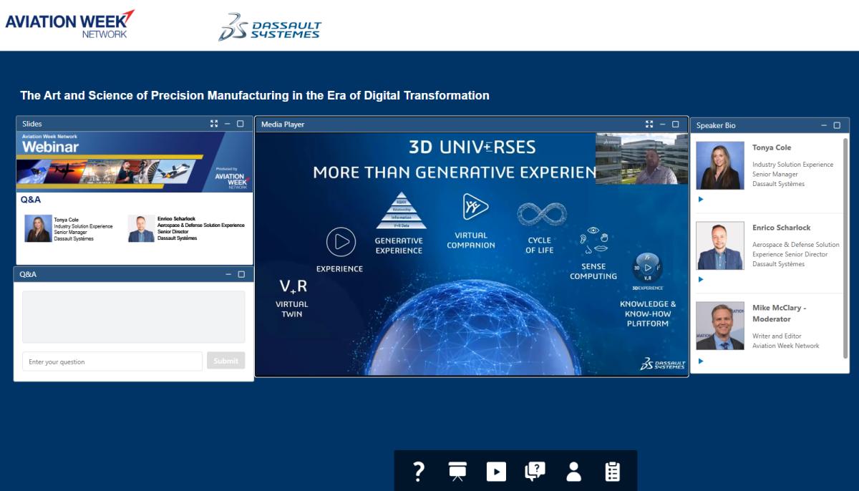
Task: Click the Dassault Systèmes header logo
Action: 270,26
